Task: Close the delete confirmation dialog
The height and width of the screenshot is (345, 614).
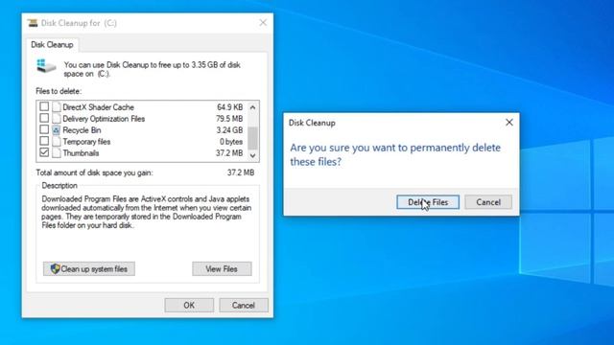Action: (509, 123)
